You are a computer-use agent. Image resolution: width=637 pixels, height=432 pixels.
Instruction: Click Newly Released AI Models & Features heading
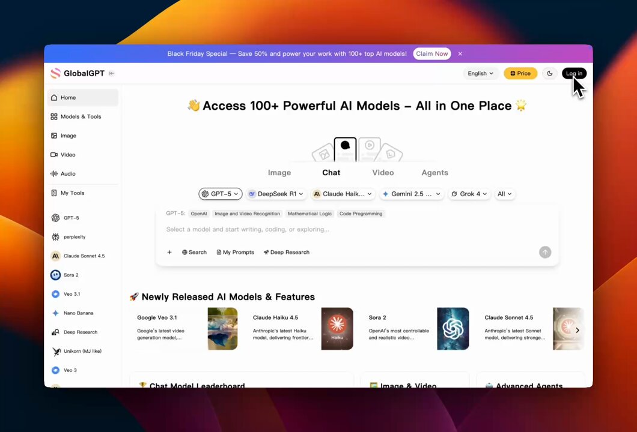pyautogui.click(x=228, y=297)
